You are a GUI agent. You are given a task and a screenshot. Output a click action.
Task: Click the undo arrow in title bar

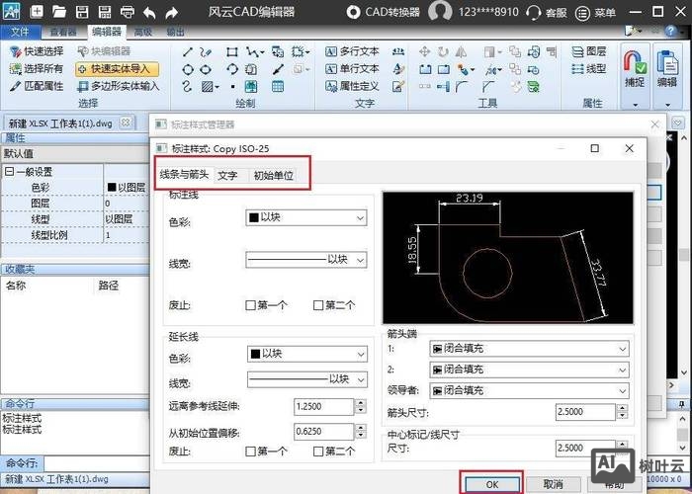tap(149, 12)
